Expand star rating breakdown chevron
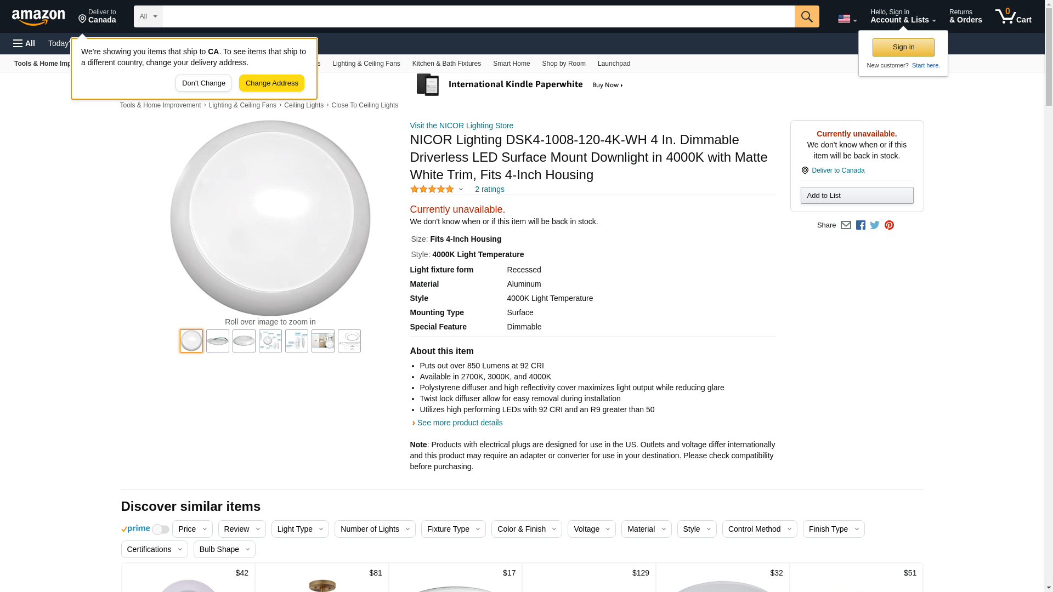The image size is (1053, 592). click(x=461, y=189)
